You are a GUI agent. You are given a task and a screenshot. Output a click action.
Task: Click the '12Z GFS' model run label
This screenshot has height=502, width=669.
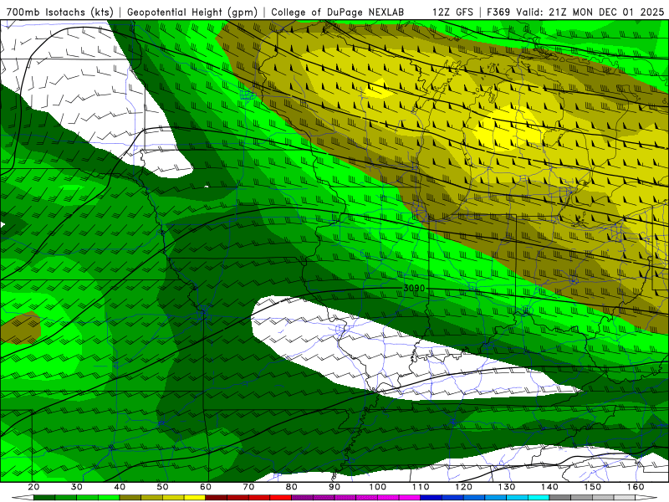click(452, 13)
